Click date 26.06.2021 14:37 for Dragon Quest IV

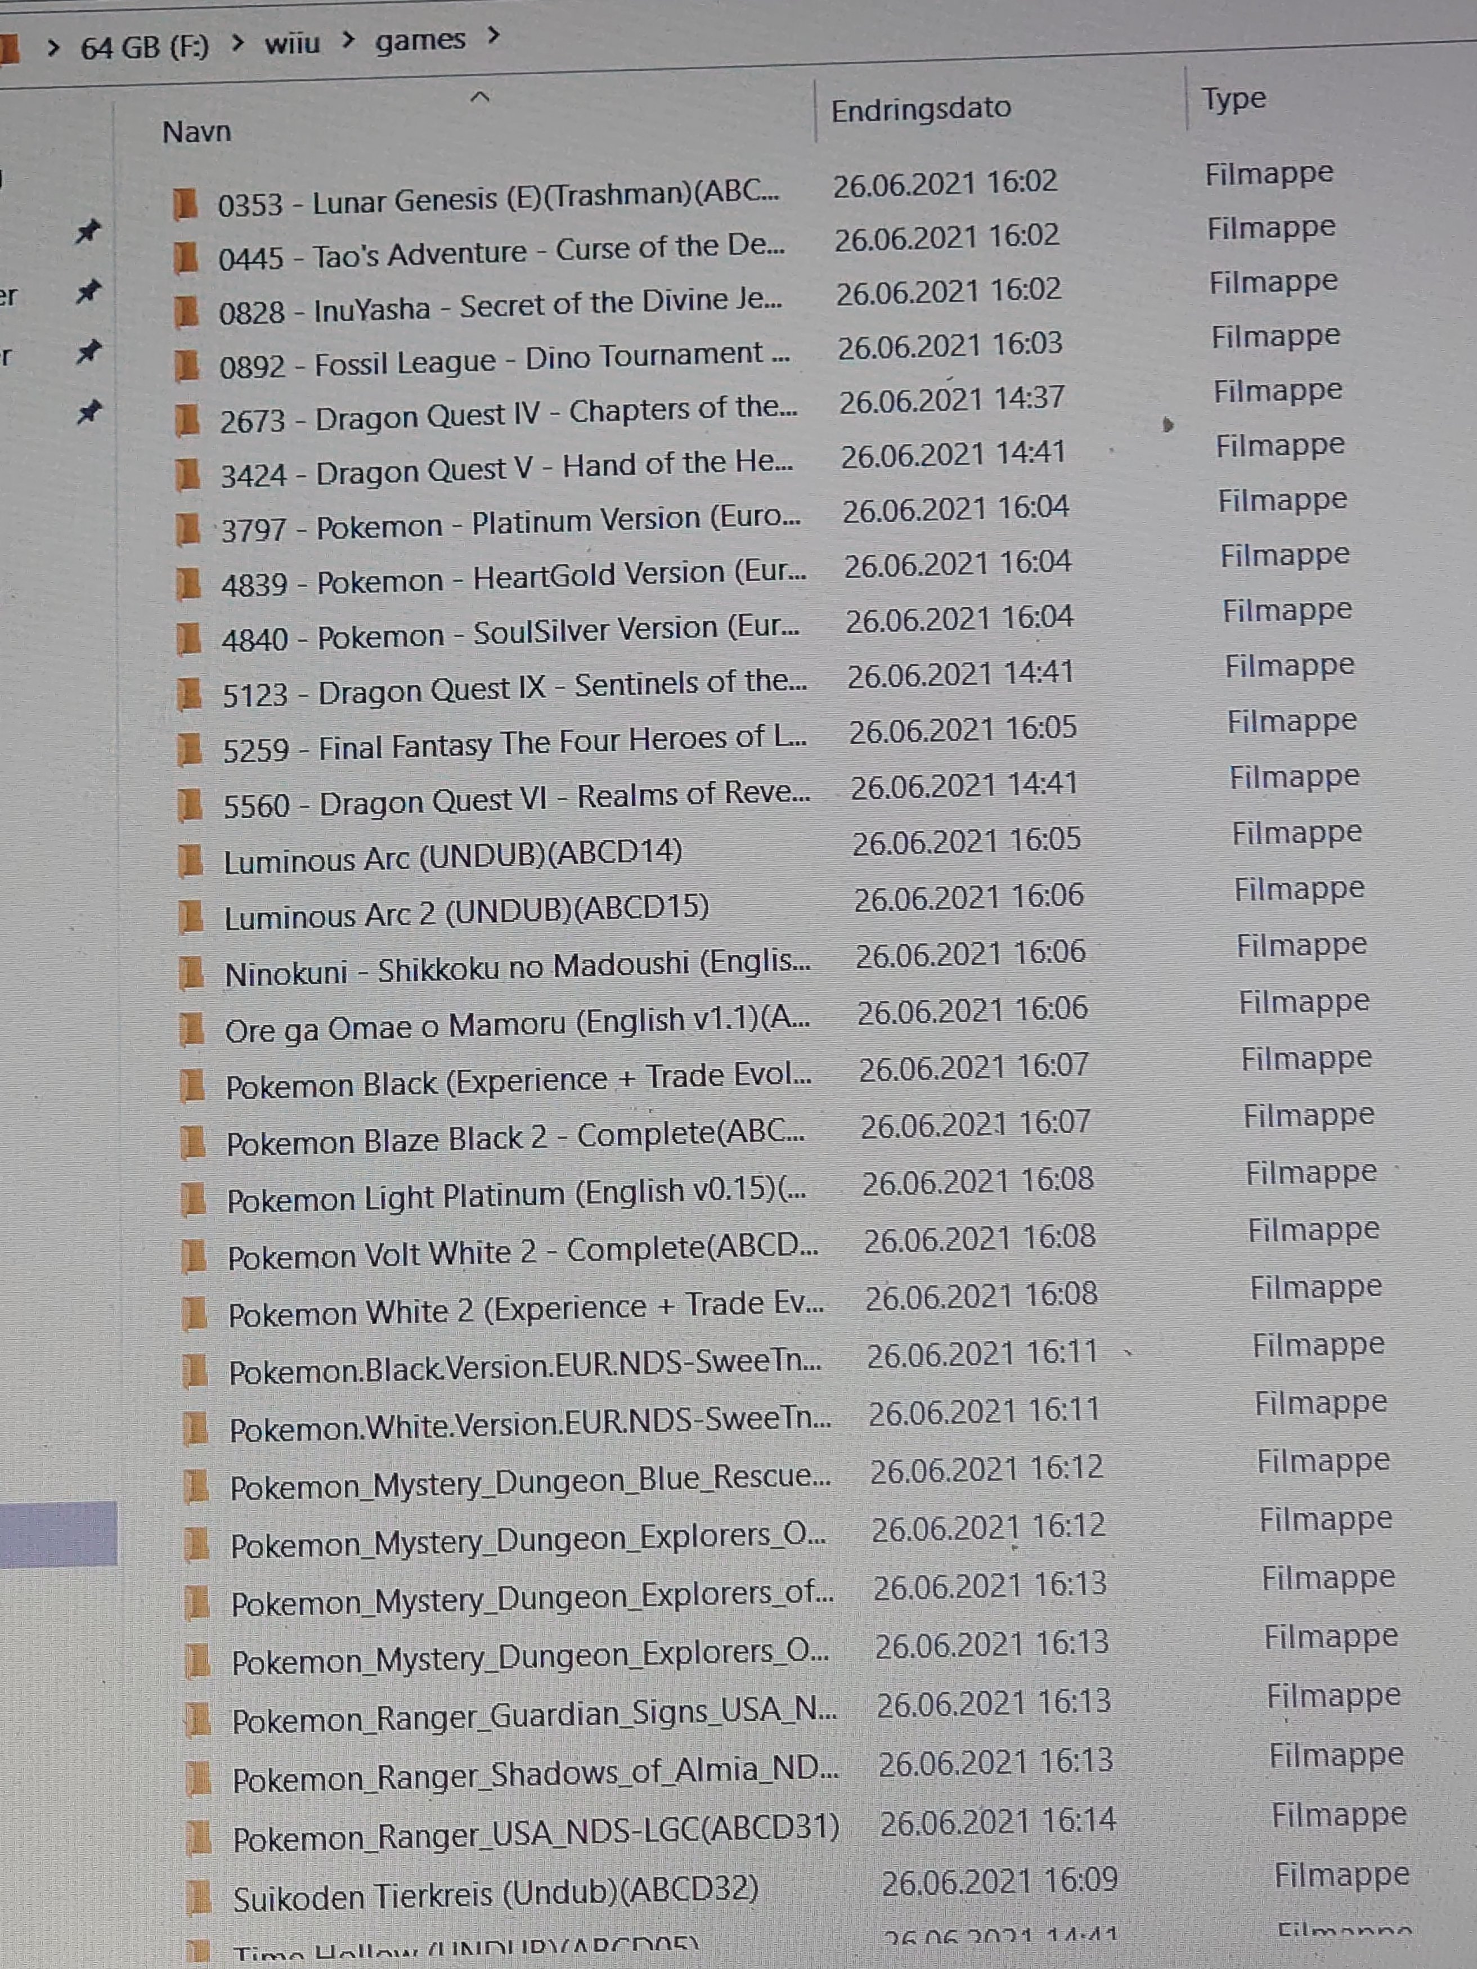tap(951, 399)
